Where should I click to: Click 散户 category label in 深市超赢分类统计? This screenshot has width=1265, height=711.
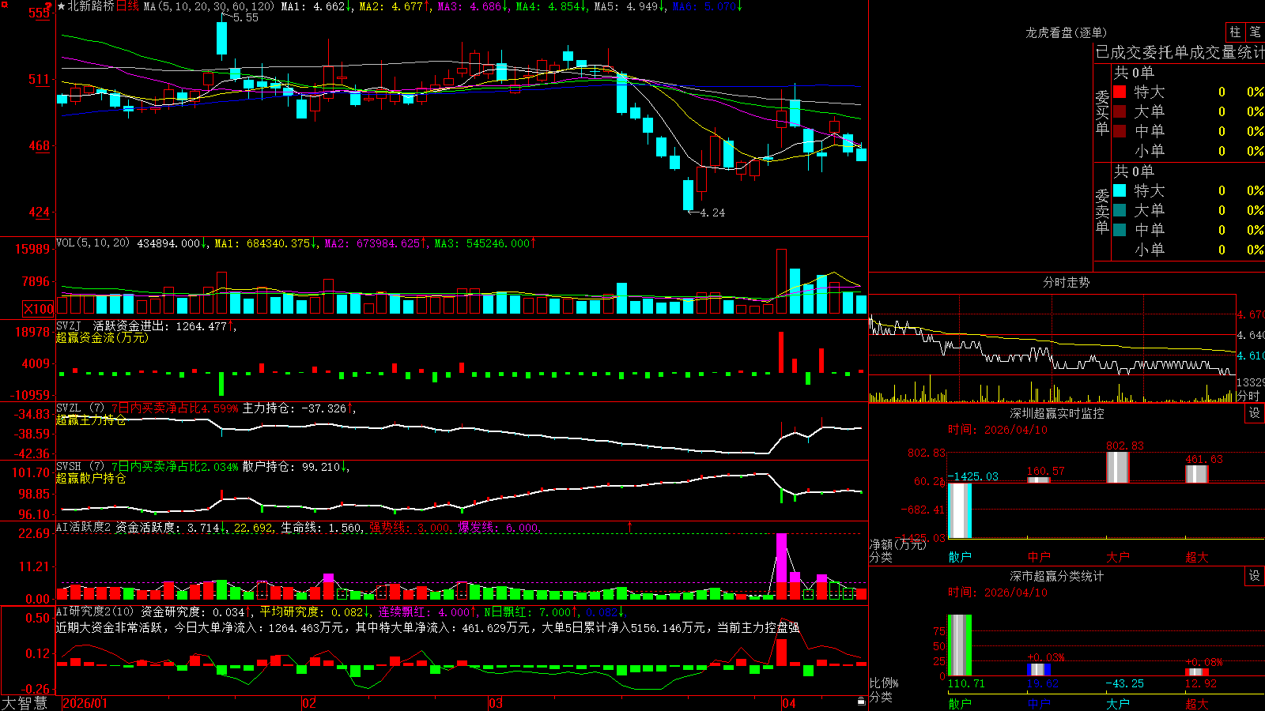coord(960,703)
